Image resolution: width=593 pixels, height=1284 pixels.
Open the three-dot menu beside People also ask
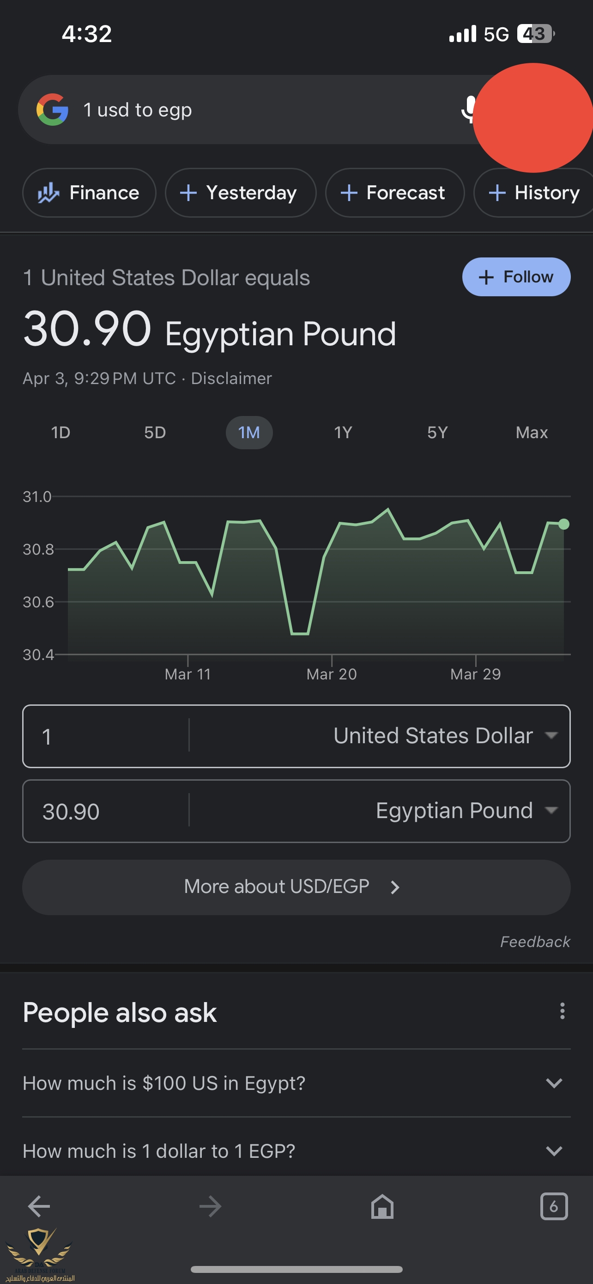[x=562, y=1011]
